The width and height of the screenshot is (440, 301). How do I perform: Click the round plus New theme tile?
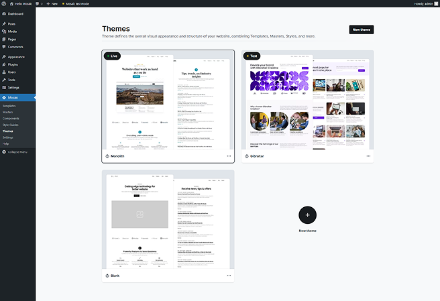(x=308, y=215)
